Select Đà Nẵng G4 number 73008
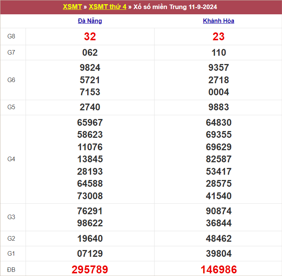This screenshot has width=282, height=276. pyautogui.click(x=90, y=196)
